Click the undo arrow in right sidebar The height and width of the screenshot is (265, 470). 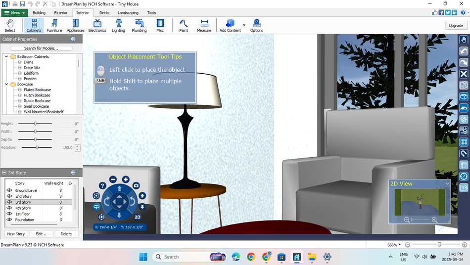464,51
